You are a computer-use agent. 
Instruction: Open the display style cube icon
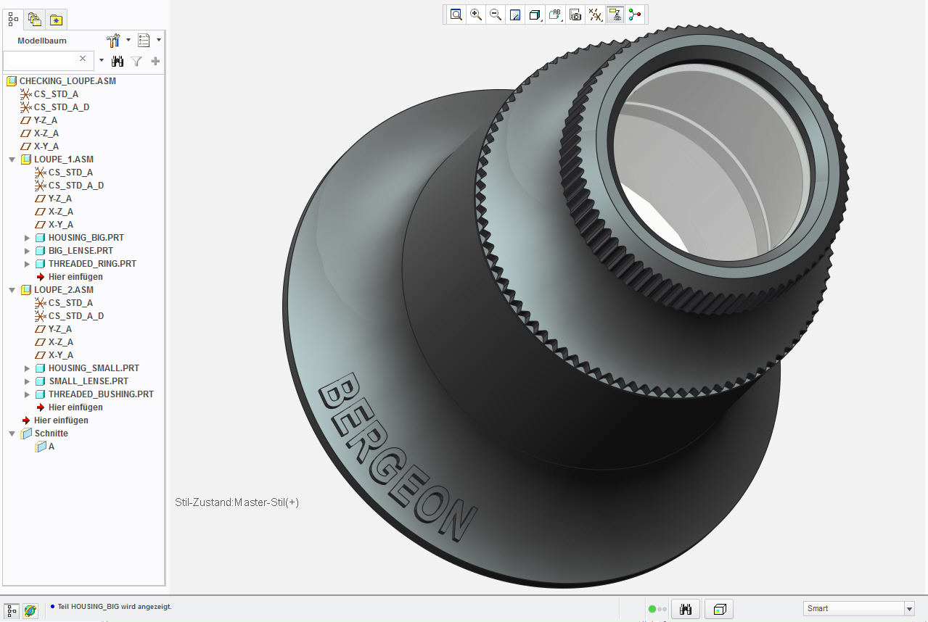pyautogui.click(x=535, y=14)
